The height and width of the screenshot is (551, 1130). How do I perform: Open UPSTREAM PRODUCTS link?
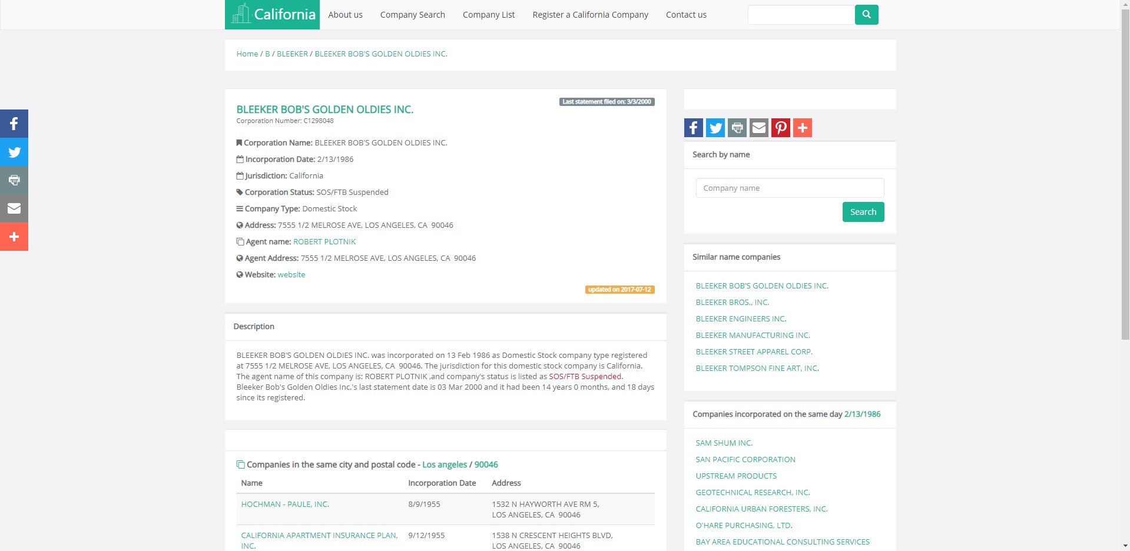[736, 476]
